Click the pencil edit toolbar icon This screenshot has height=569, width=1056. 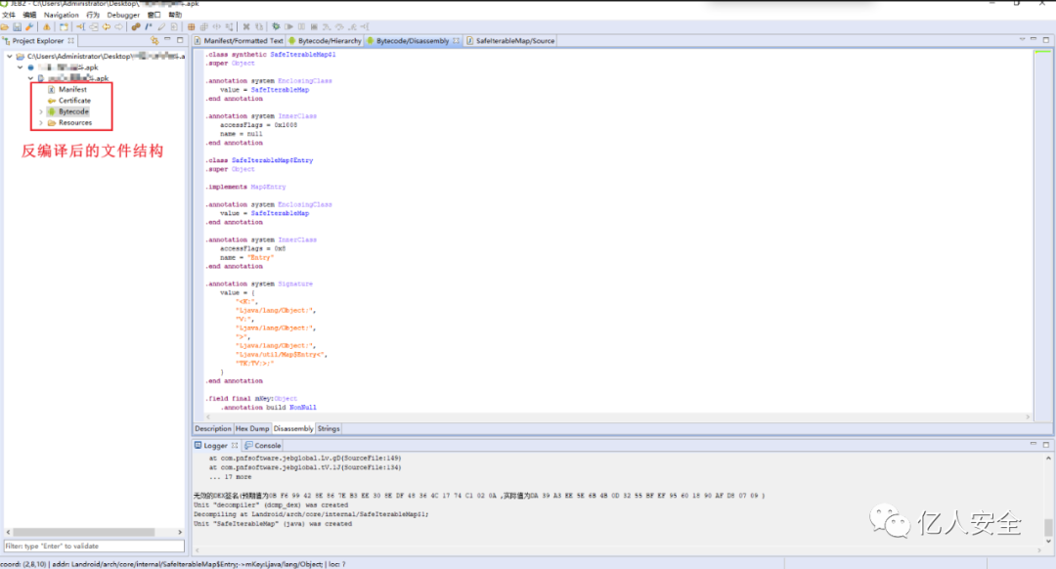[161, 27]
